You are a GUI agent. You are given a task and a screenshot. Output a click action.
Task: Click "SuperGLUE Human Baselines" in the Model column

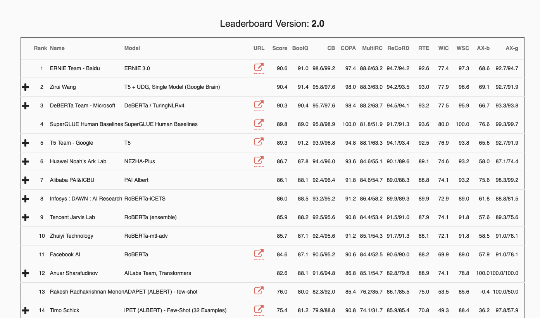[161, 124]
